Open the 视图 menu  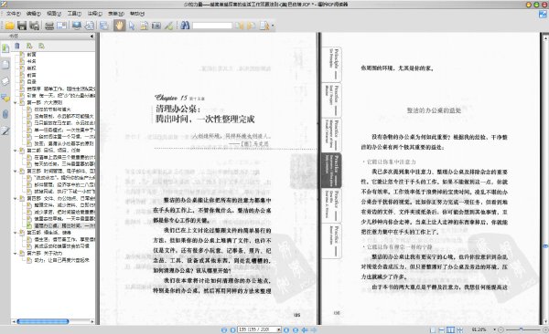[54, 14]
